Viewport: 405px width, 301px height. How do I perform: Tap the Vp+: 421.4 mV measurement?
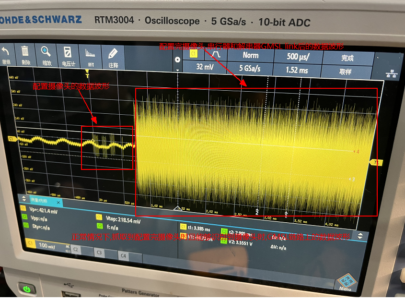click(44, 211)
